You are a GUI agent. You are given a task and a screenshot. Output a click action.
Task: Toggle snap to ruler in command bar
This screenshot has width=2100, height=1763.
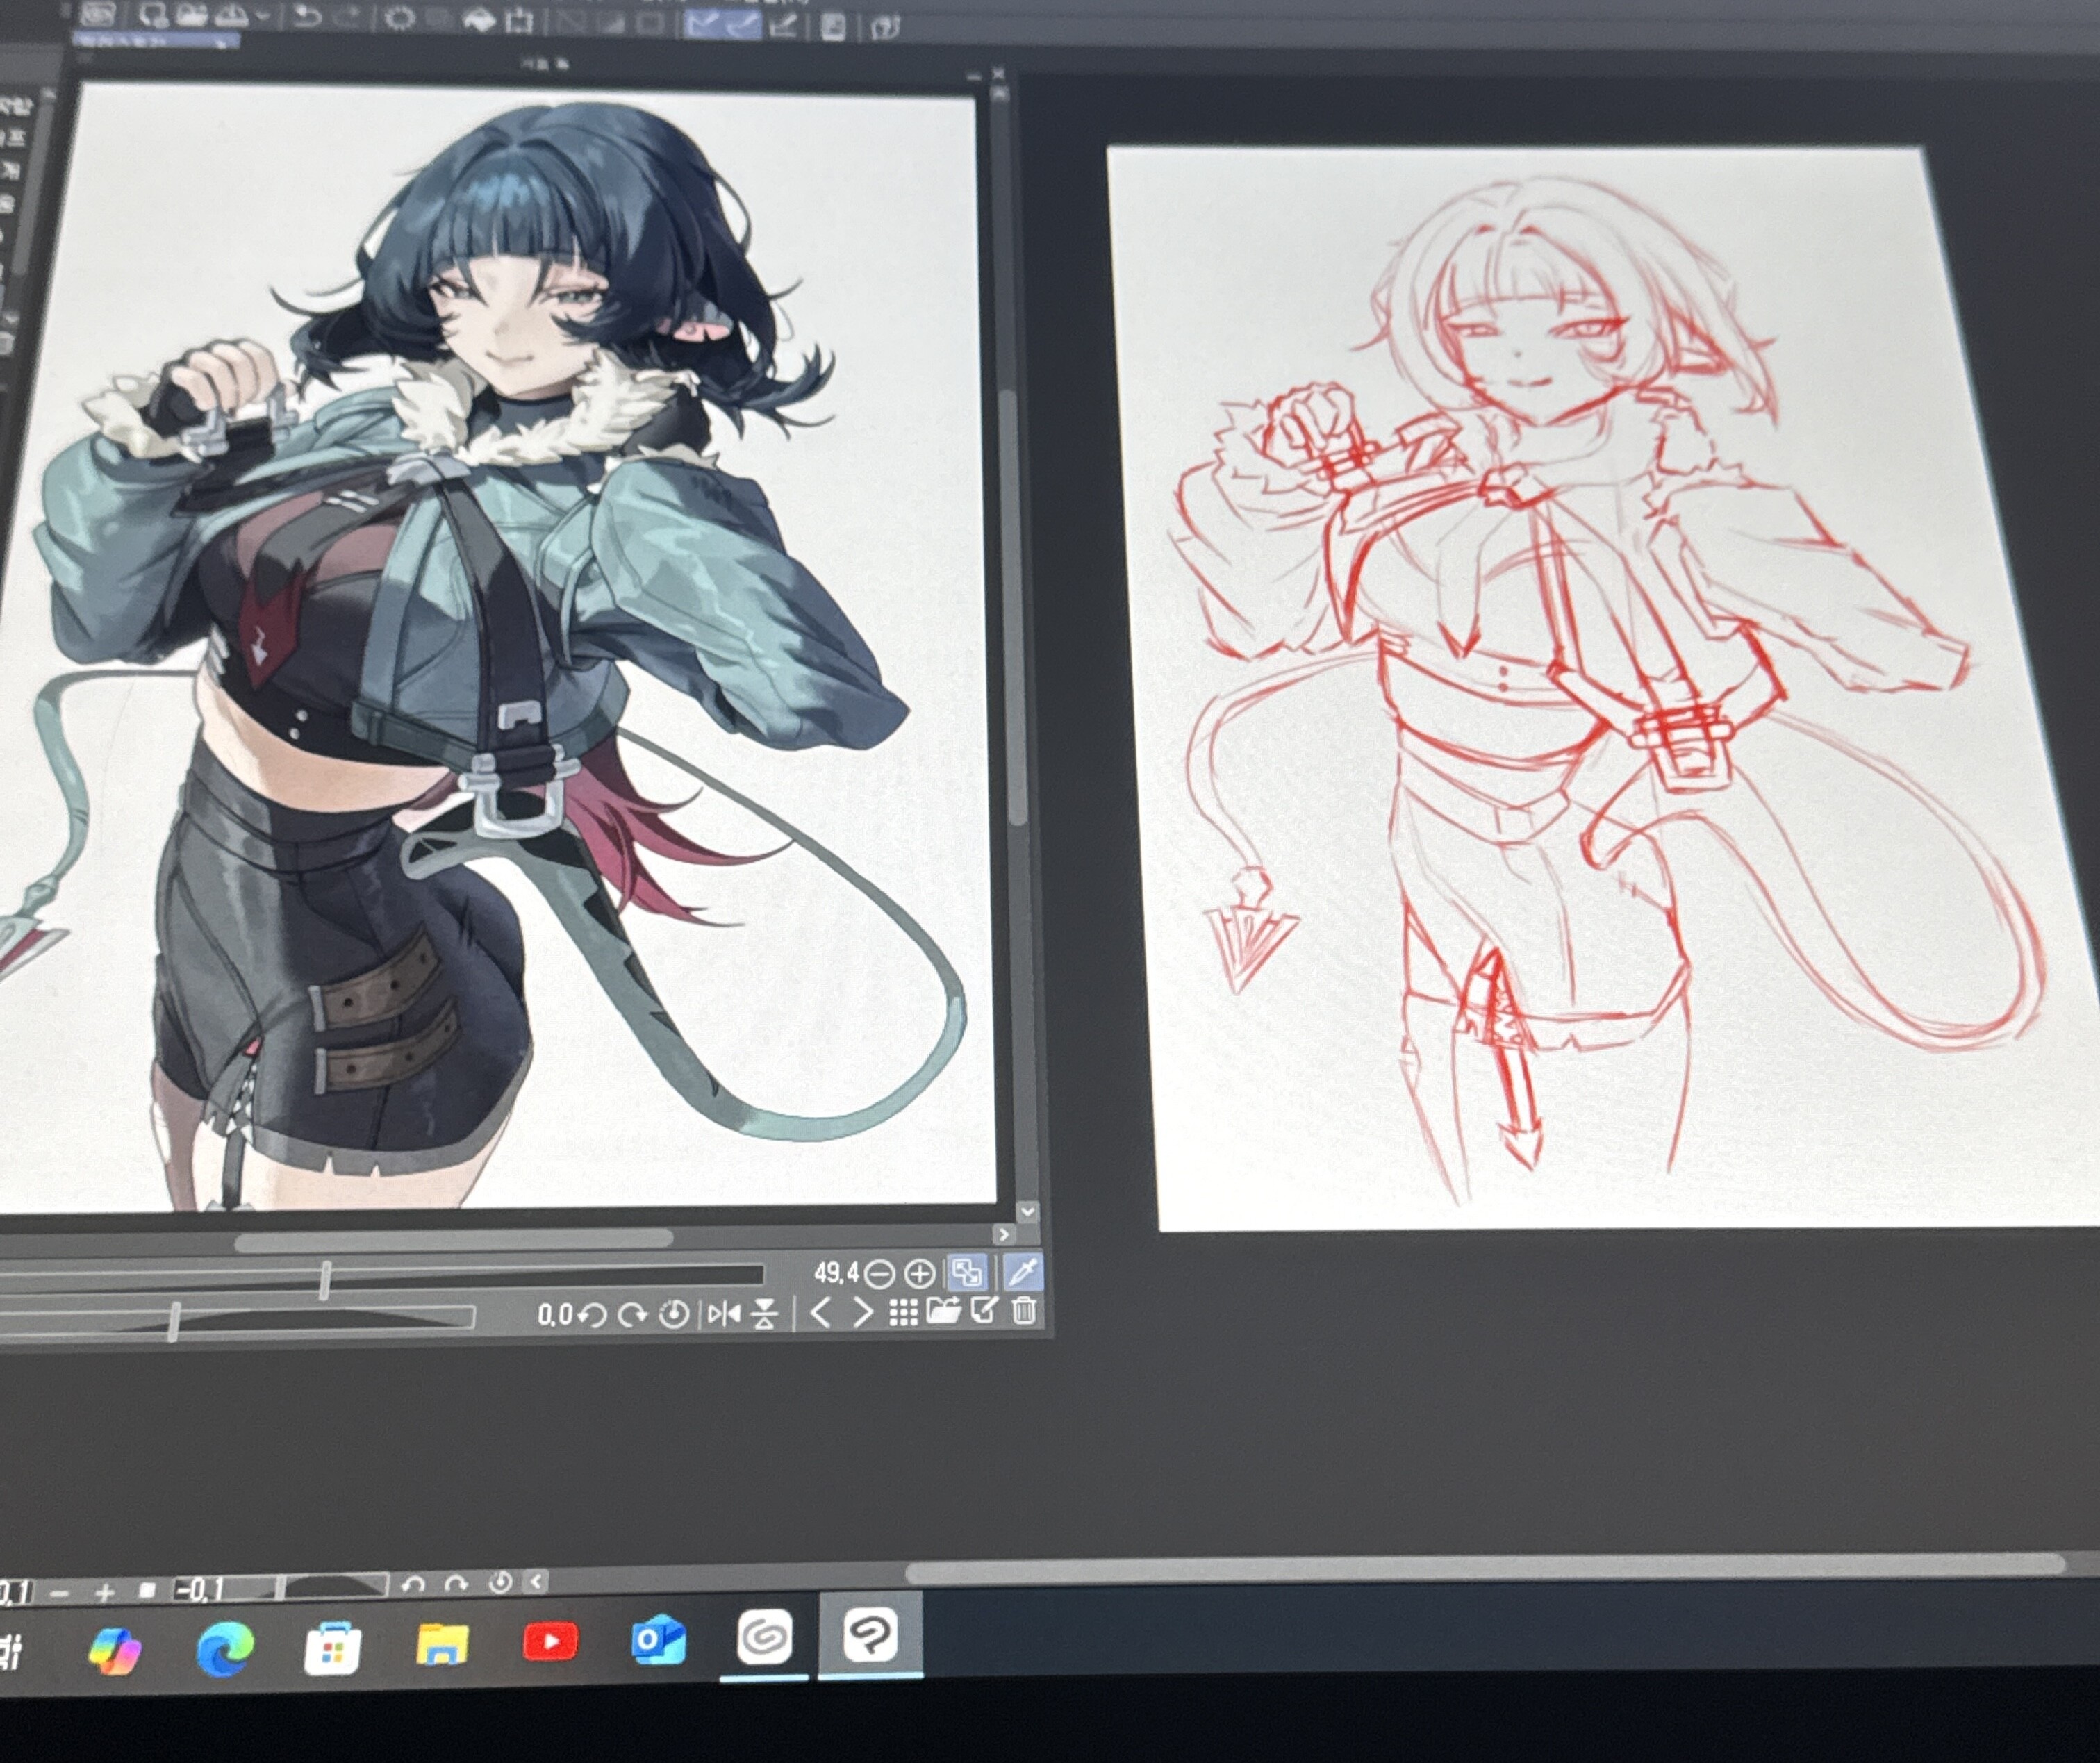(703, 24)
